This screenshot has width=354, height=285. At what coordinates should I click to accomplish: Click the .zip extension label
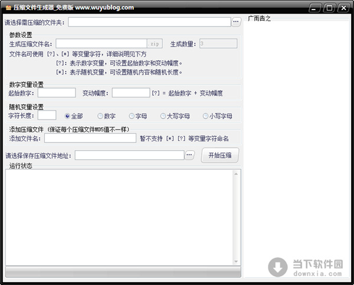click(x=155, y=43)
